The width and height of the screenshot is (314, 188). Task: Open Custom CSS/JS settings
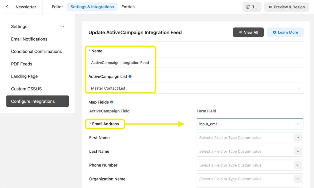click(x=26, y=89)
